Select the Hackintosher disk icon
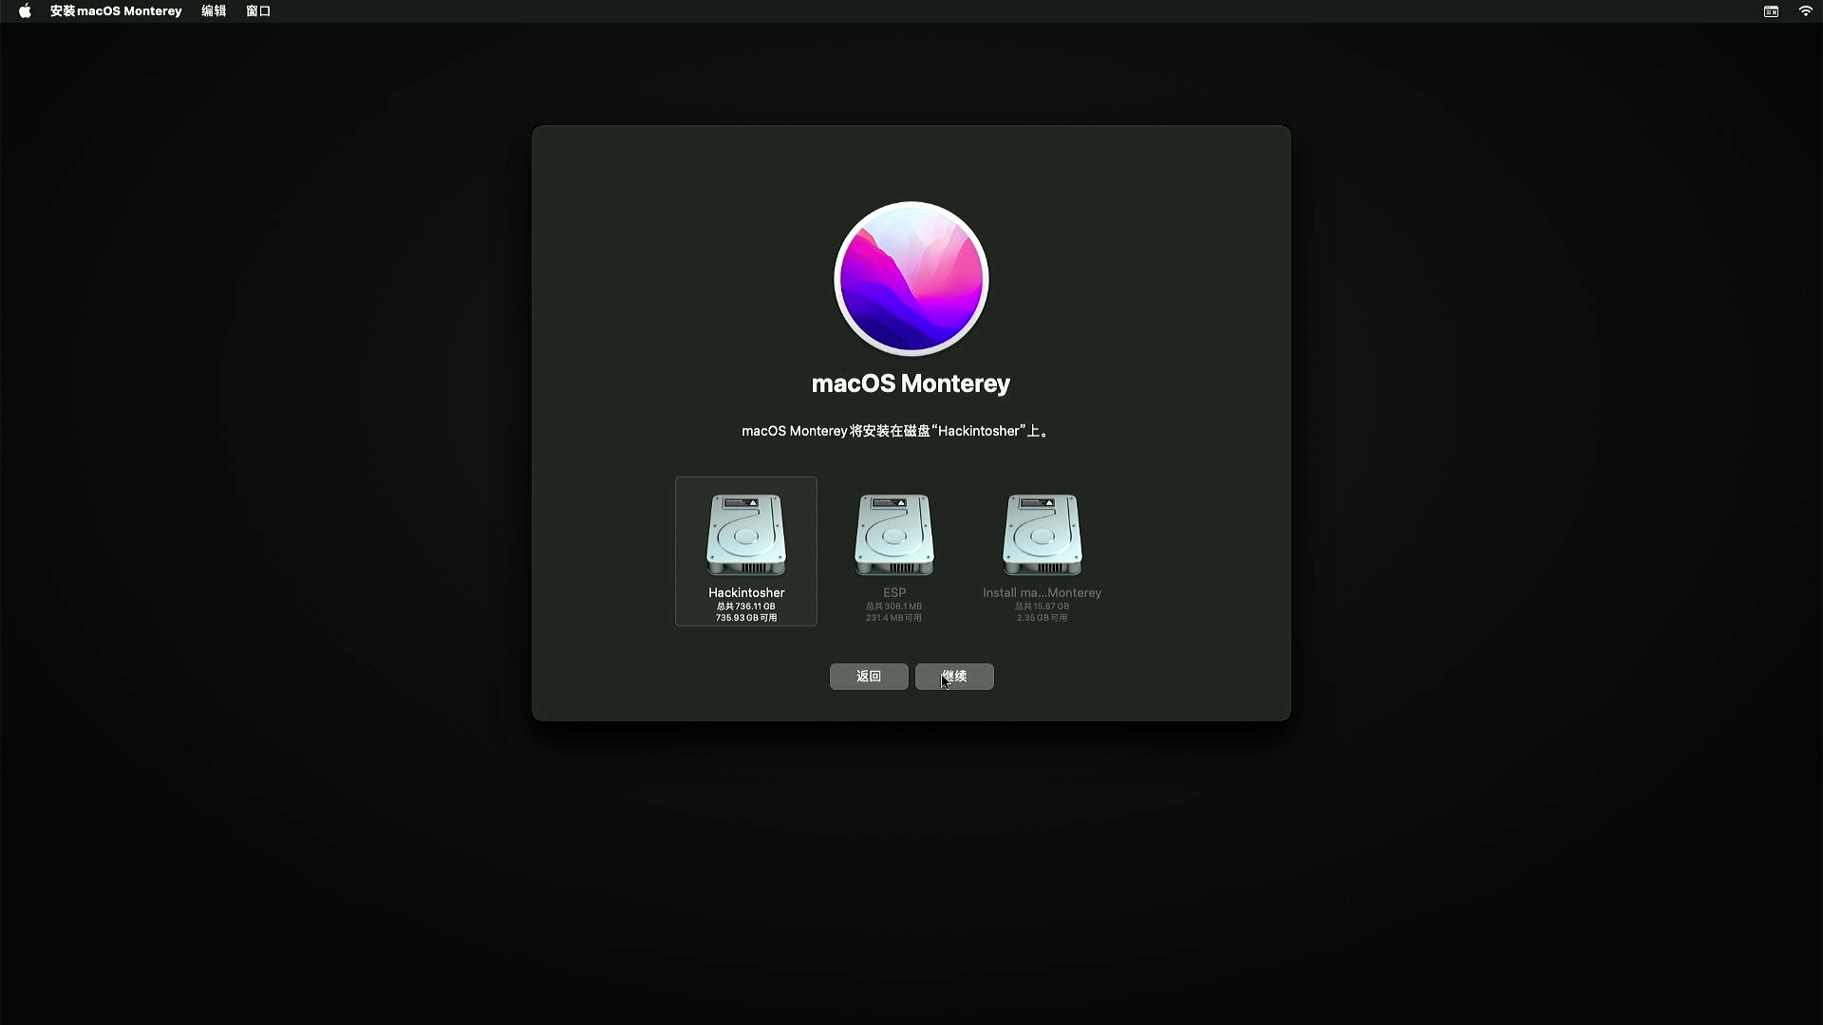 [746, 534]
